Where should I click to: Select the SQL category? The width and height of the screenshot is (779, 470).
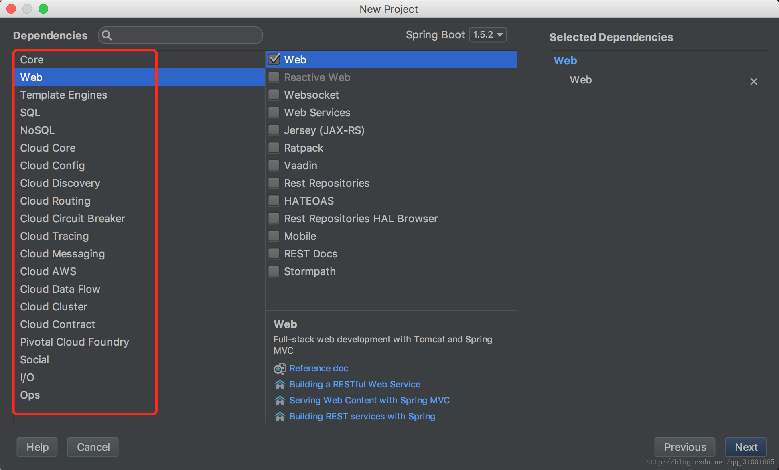(x=139, y=112)
